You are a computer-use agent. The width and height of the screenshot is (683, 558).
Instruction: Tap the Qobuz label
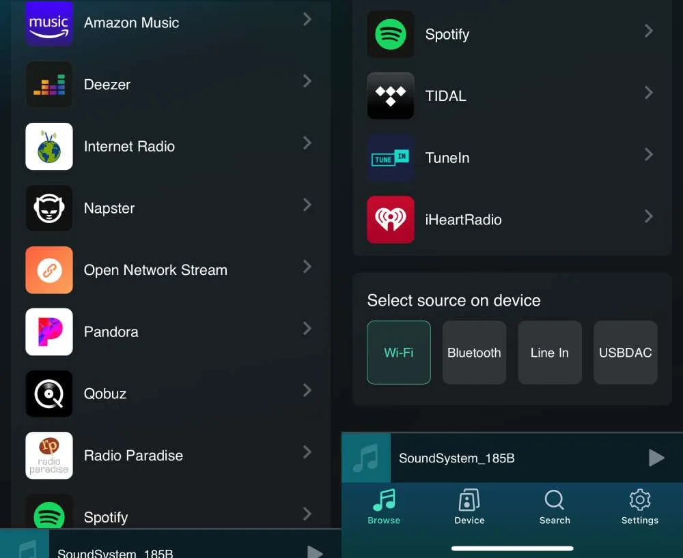coord(105,394)
